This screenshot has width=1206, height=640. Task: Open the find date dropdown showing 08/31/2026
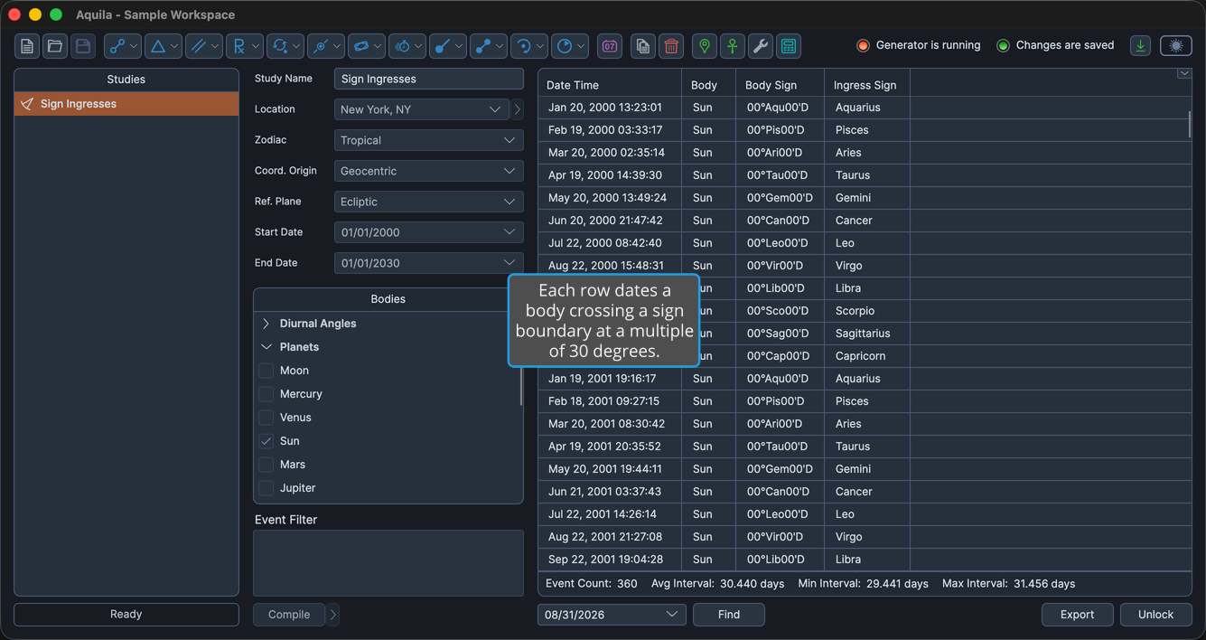click(x=612, y=615)
